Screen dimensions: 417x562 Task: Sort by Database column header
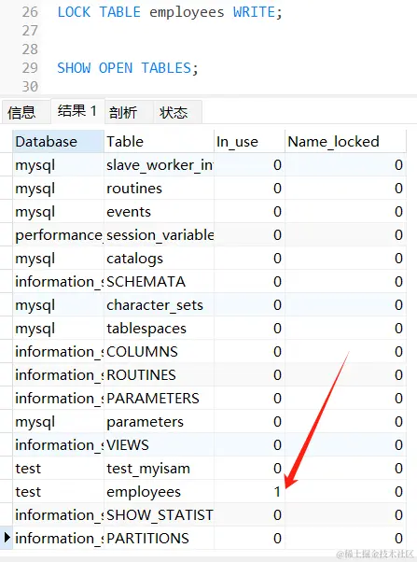(x=59, y=142)
